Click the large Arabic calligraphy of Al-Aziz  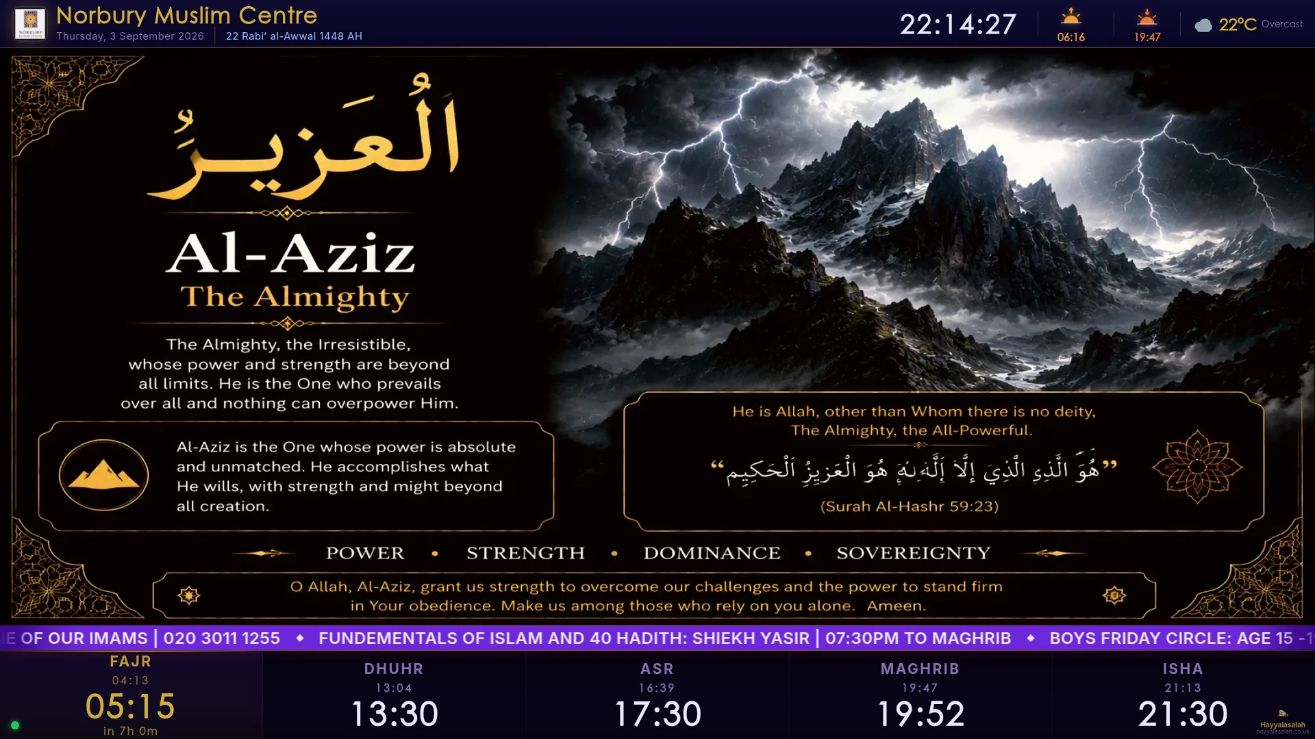pos(304,138)
